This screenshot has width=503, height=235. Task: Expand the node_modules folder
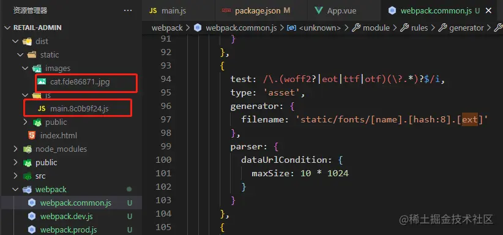pyautogui.click(x=15, y=149)
